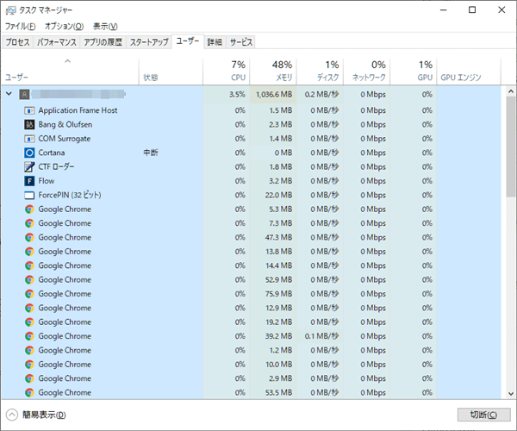
Task: Click Chrome icon on the 52.9 MB row
Action: click(x=29, y=280)
